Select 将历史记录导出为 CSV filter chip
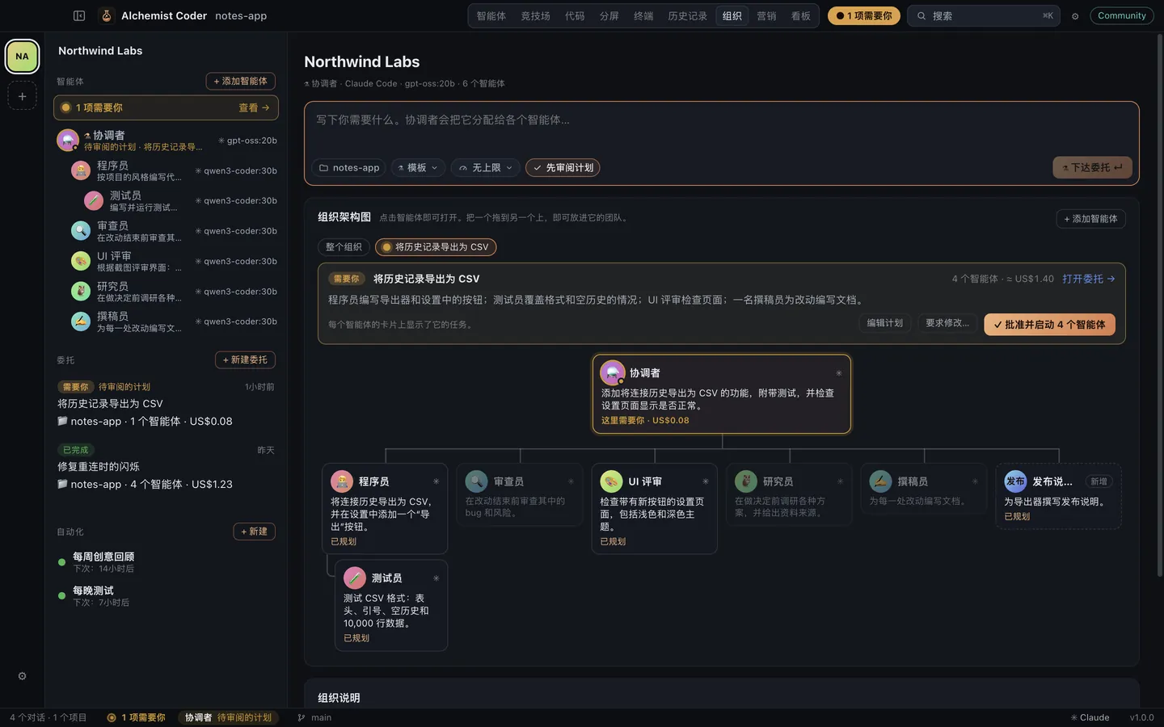This screenshot has height=727, width=1164. tap(436, 247)
